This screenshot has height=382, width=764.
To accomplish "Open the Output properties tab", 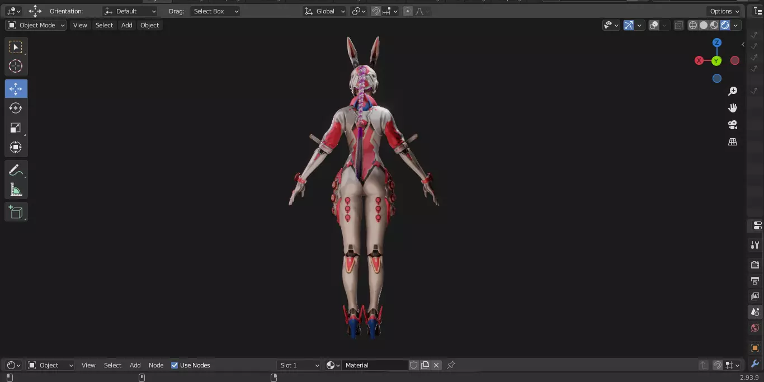I will (755, 280).
